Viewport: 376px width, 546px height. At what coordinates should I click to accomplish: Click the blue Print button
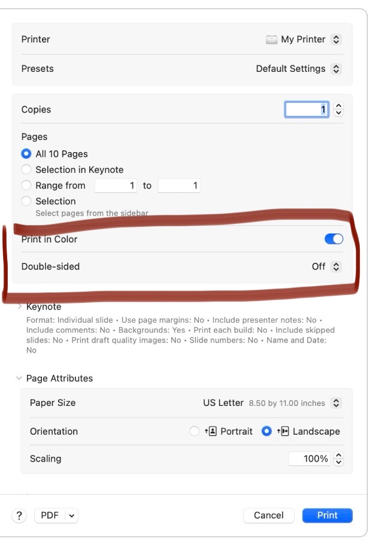(327, 515)
